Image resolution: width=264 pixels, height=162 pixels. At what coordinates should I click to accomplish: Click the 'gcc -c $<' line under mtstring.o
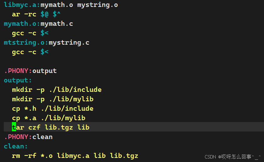point(30,52)
